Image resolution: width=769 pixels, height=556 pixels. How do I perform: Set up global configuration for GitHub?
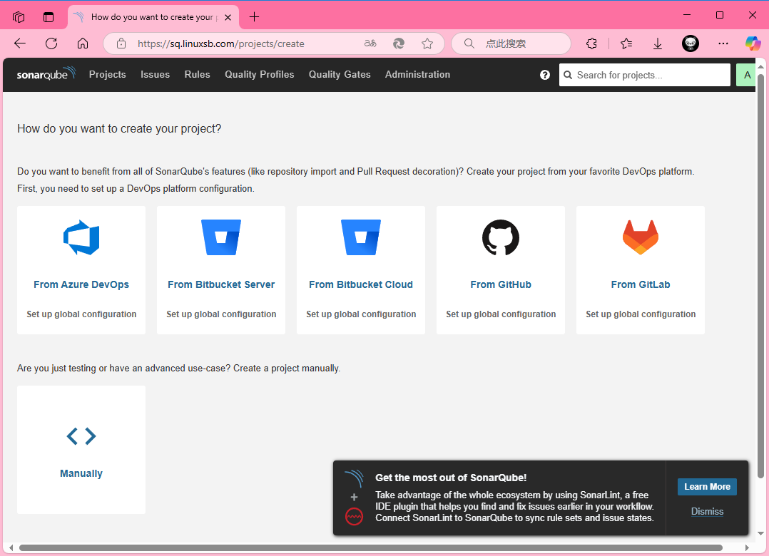pyautogui.click(x=501, y=314)
